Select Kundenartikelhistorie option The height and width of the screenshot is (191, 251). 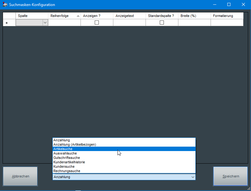(69, 162)
